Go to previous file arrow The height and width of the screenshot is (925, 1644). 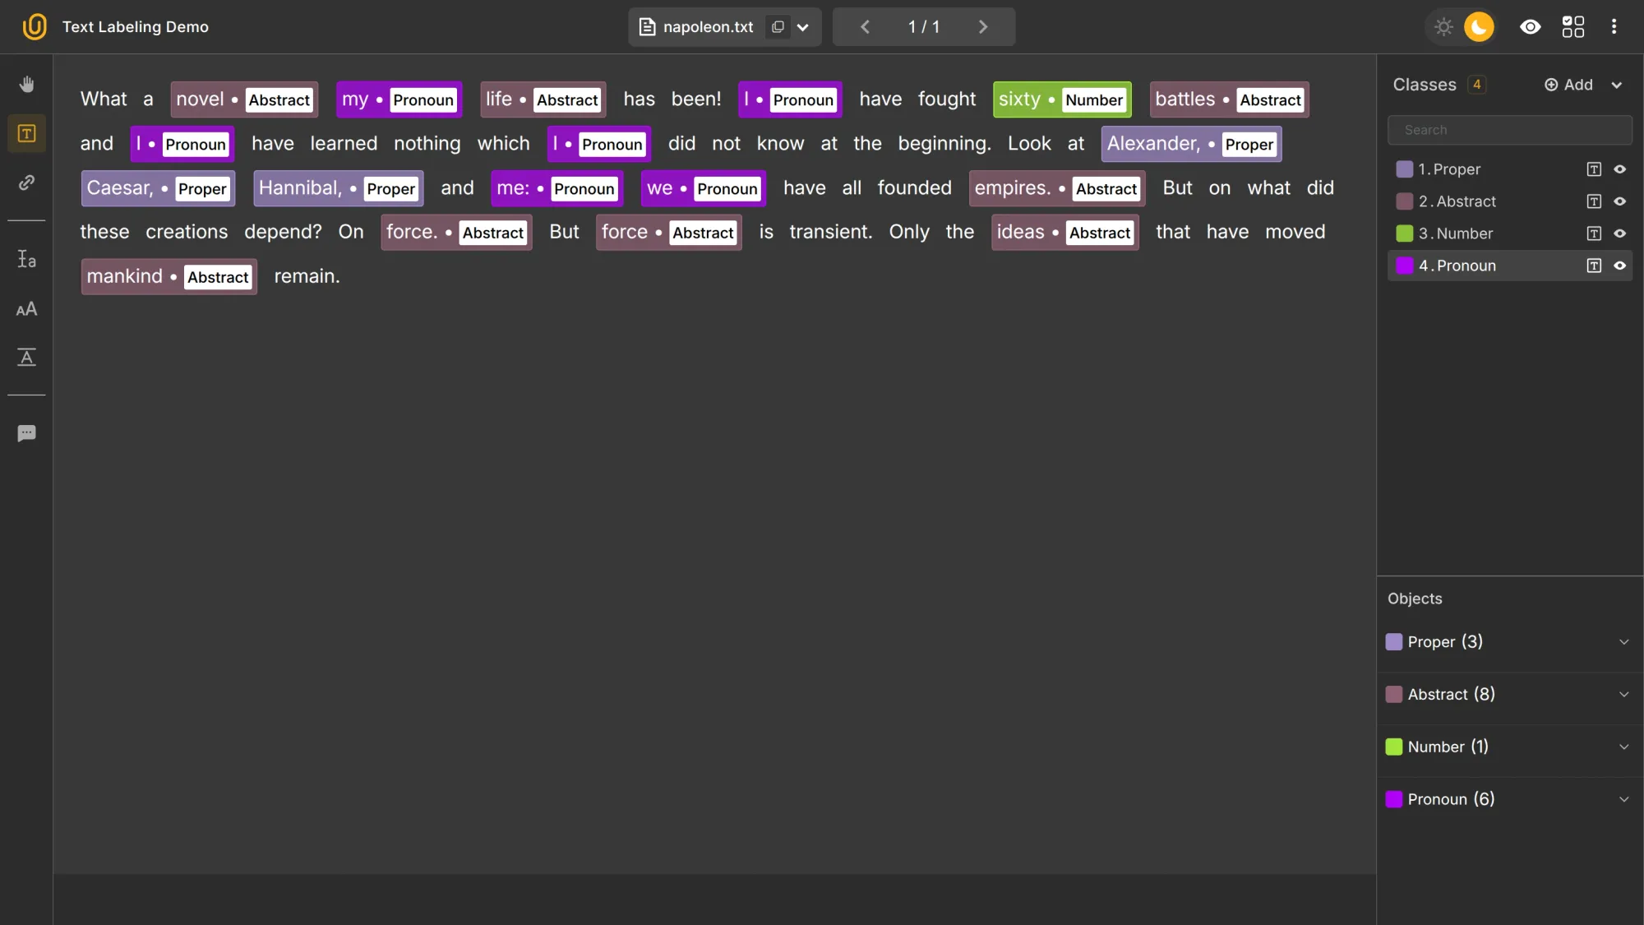[x=865, y=27]
